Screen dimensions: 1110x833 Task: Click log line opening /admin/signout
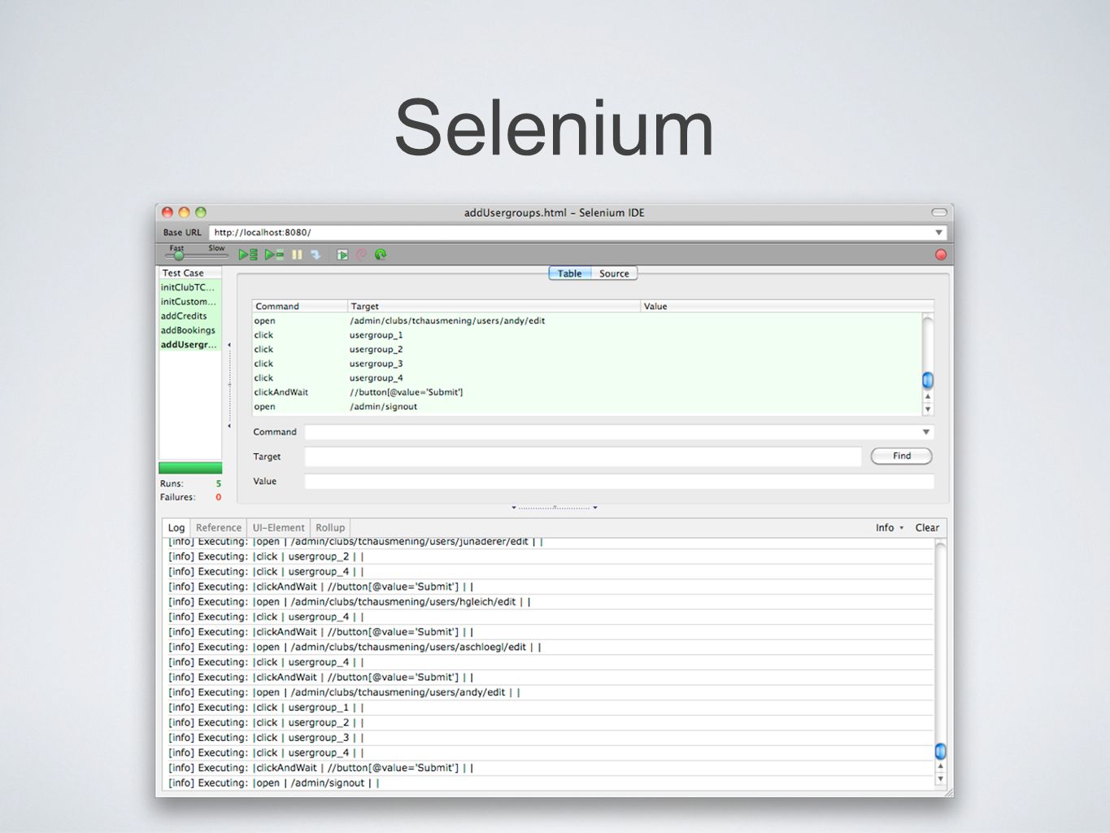[550, 783]
